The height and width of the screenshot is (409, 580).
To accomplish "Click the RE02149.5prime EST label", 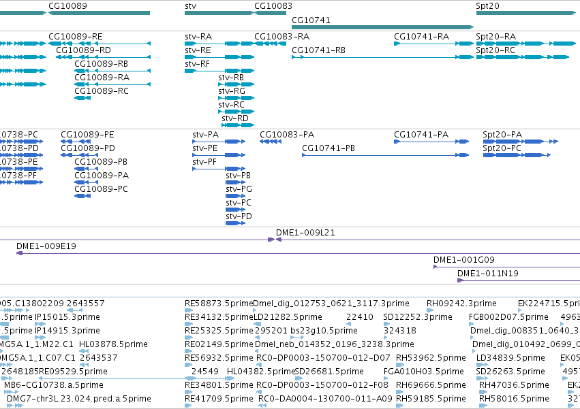I will tap(219, 345).
